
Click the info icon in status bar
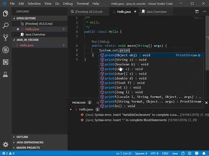189,153
